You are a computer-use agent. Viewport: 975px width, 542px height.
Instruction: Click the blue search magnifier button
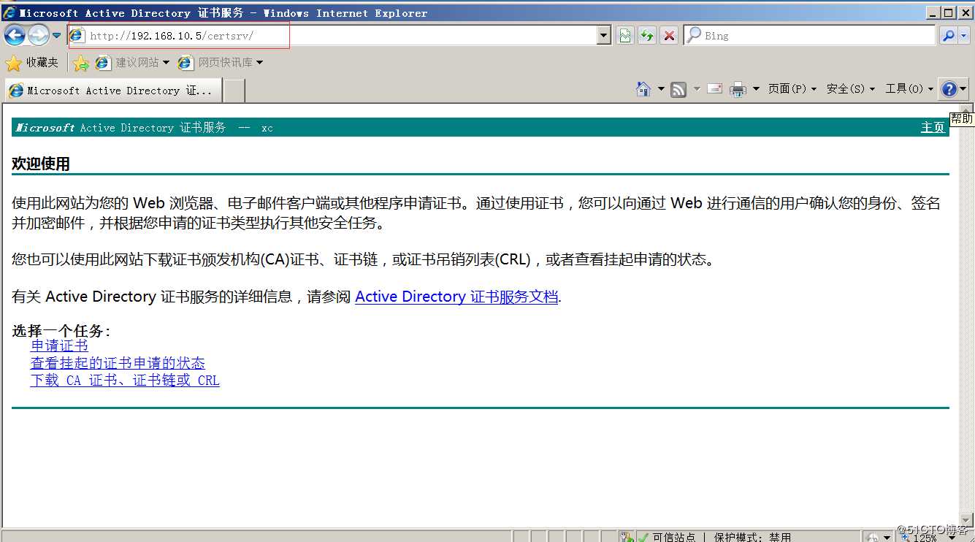pyautogui.click(x=948, y=35)
